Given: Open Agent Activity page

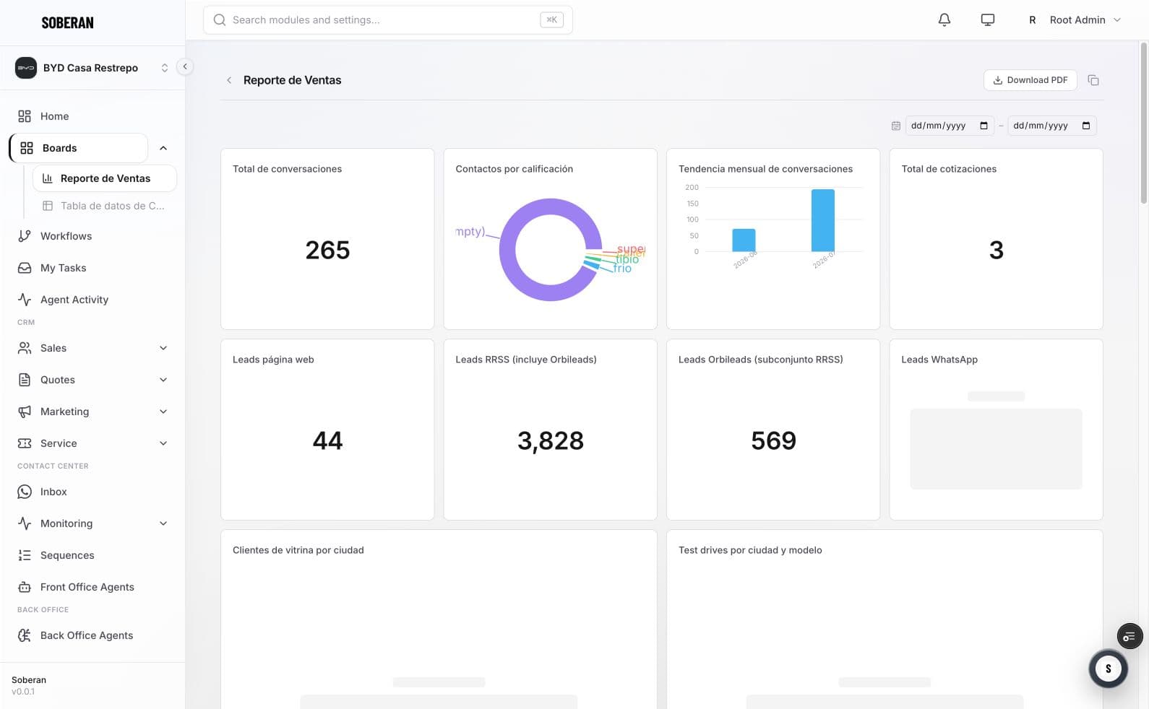Looking at the screenshot, I should click(x=74, y=300).
